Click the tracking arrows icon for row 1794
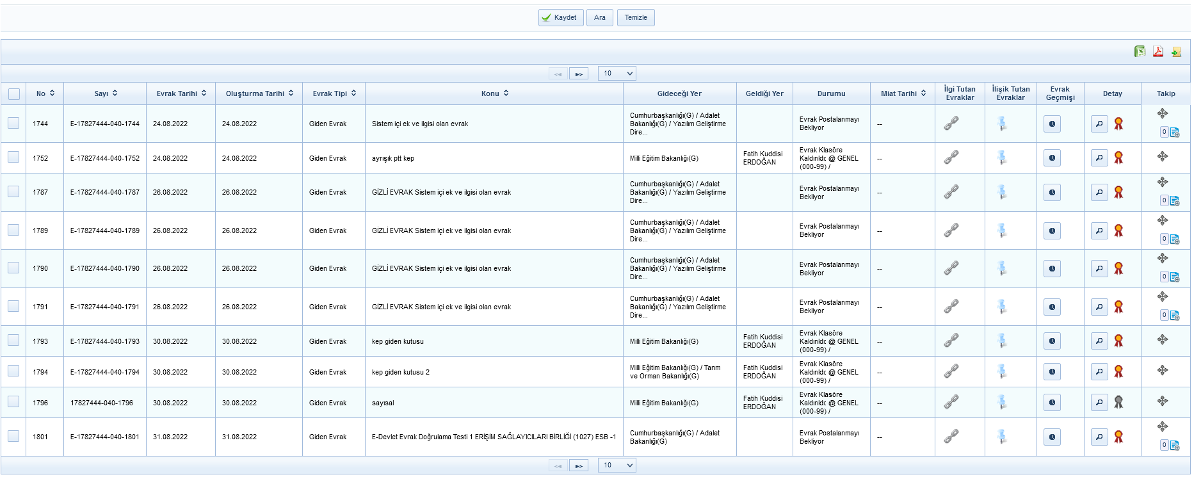 1163,371
